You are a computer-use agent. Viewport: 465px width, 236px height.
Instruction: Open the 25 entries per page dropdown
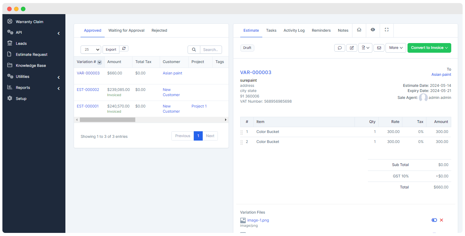pyautogui.click(x=91, y=50)
